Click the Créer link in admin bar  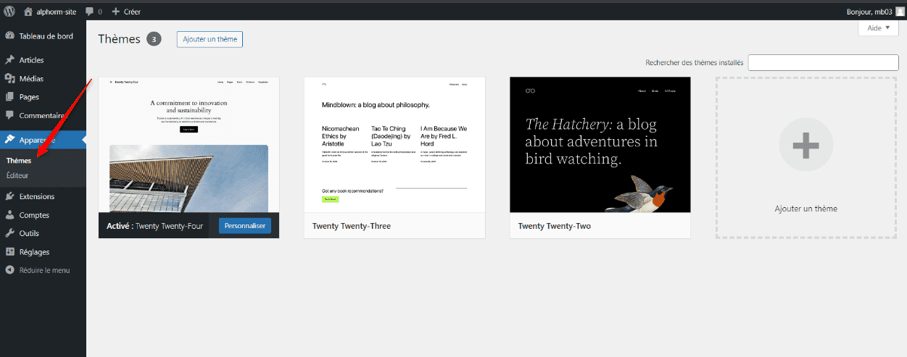pyautogui.click(x=132, y=12)
